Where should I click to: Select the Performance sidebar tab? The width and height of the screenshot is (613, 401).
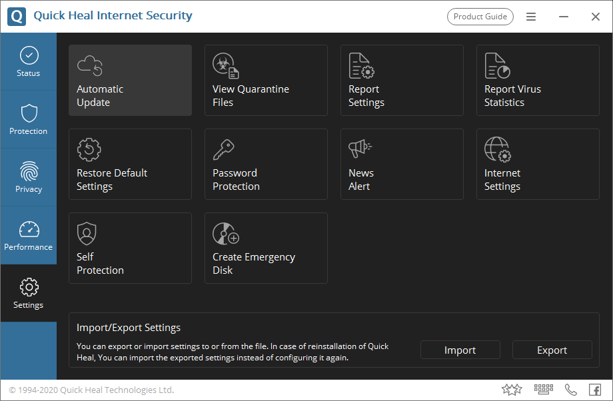29,236
